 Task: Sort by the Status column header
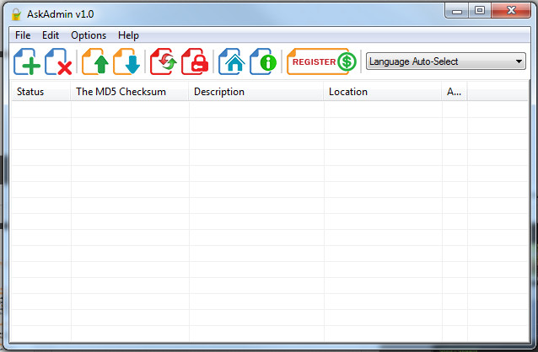(41, 92)
